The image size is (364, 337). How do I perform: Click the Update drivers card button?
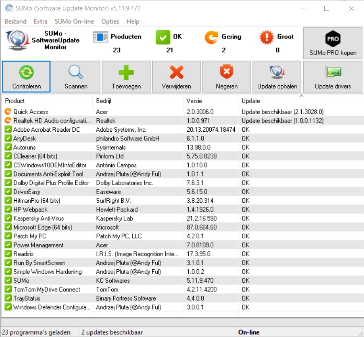tap(333, 77)
